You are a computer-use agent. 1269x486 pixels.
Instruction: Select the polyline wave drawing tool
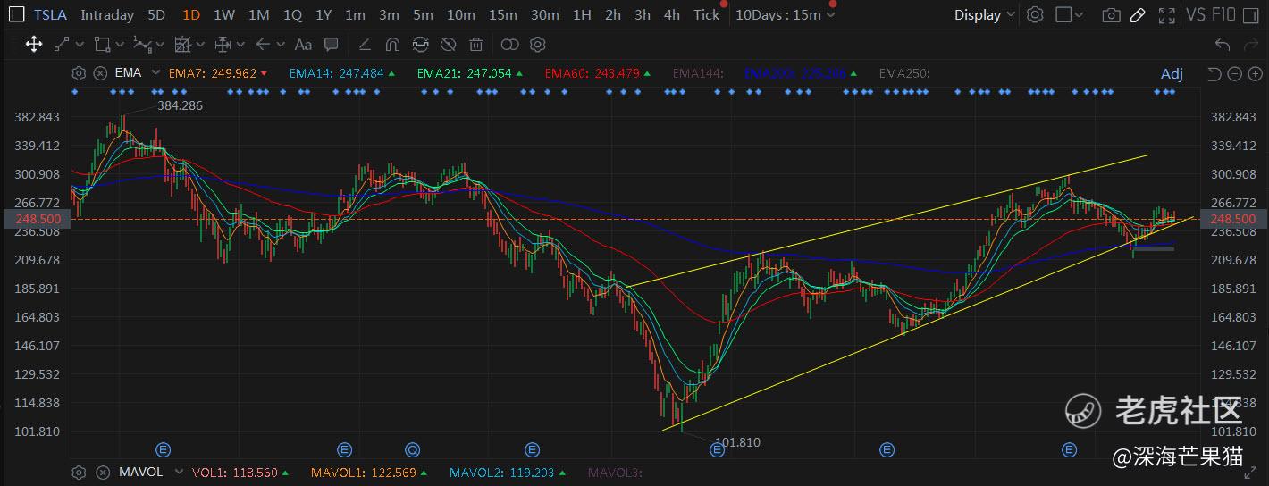tap(142, 44)
